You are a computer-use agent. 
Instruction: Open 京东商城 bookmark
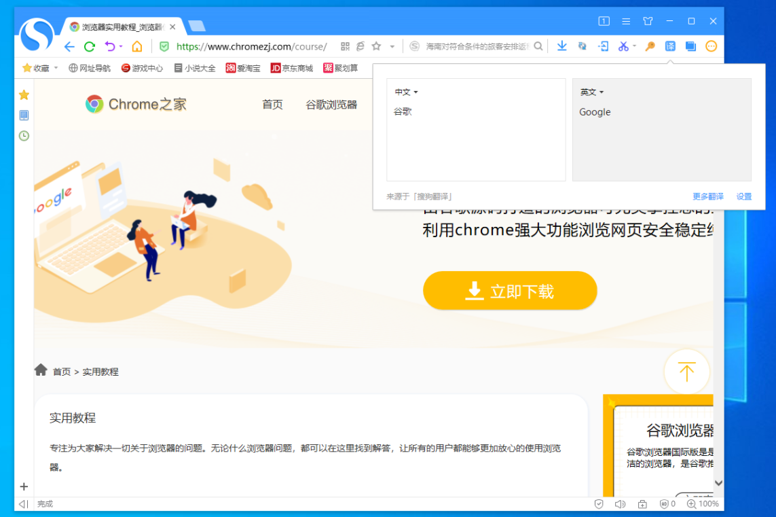pos(292,68)
